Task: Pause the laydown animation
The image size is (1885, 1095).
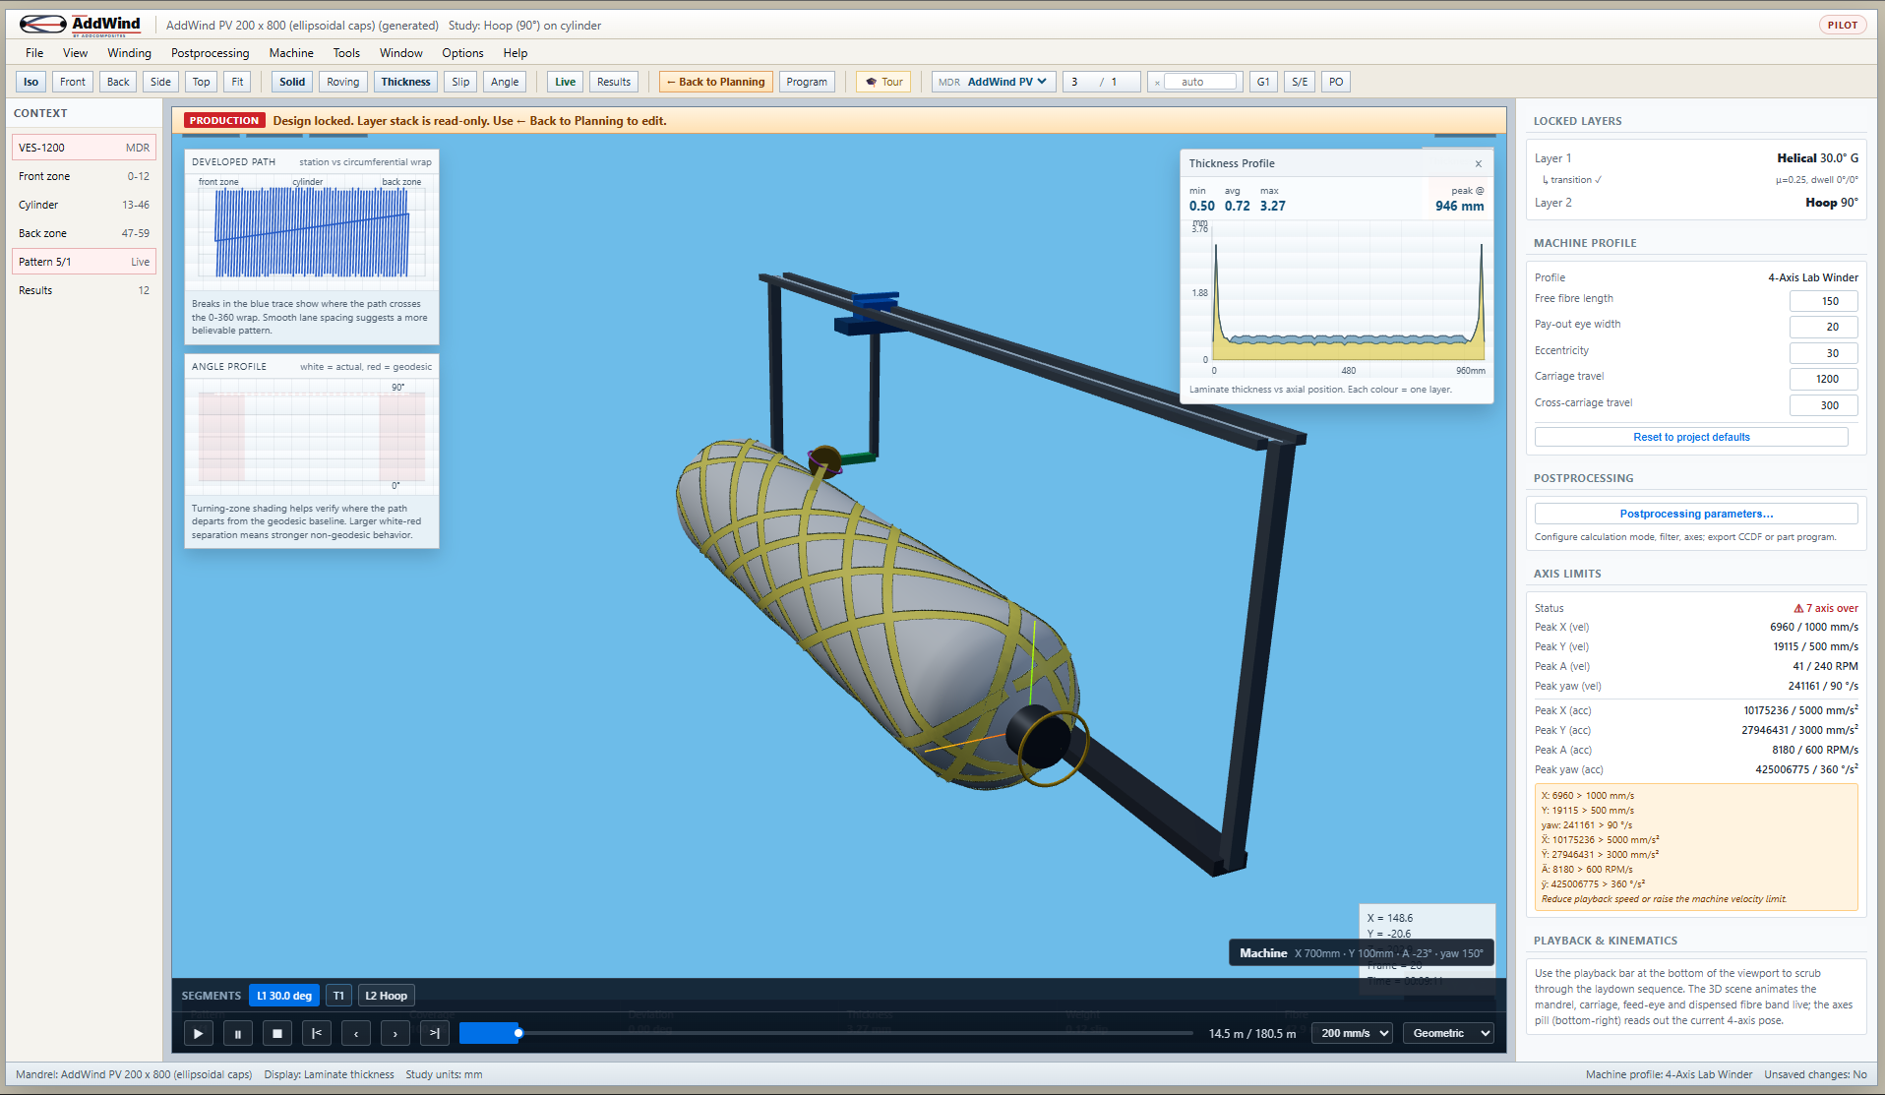Action: click(x=237, y=1033)
